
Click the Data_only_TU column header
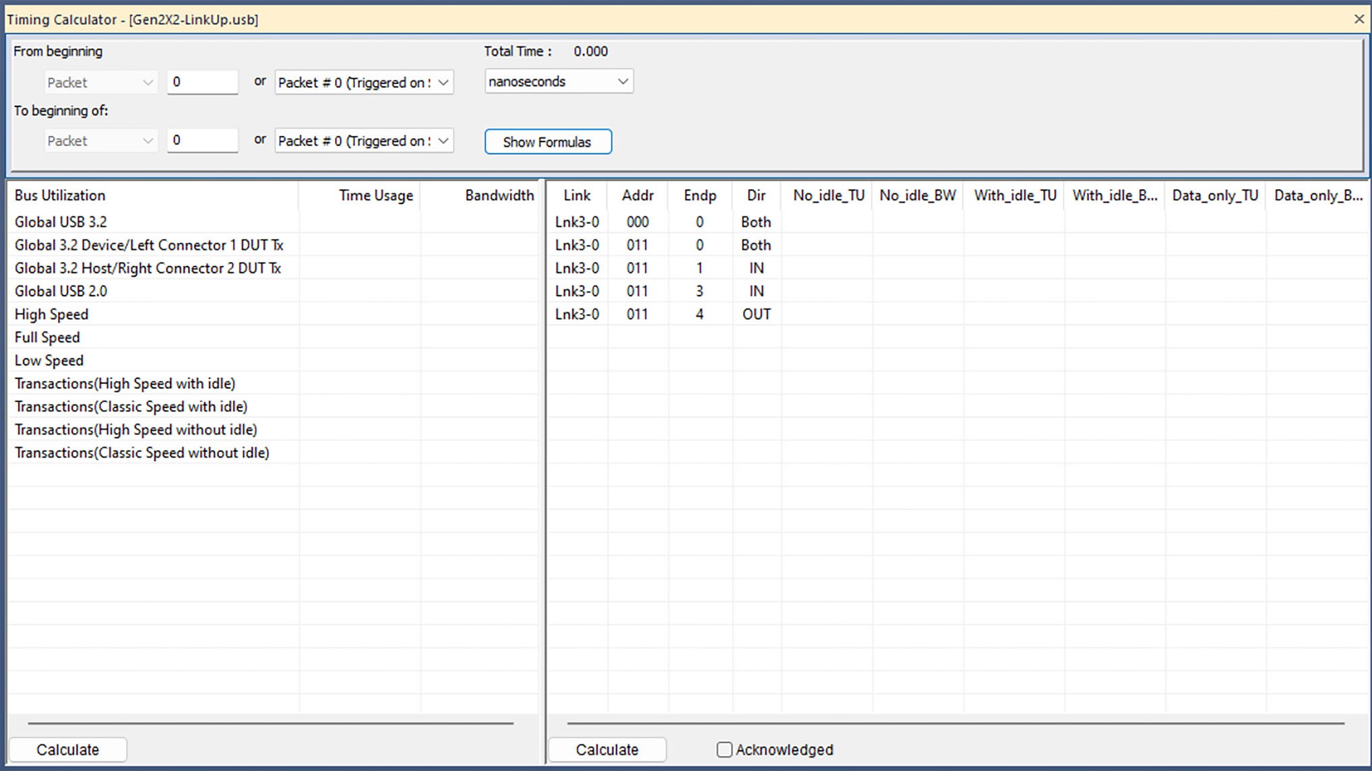coord(1215,195)
